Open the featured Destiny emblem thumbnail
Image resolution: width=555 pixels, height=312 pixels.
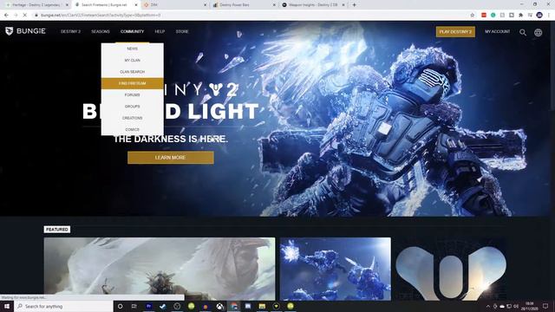[x=451, y=269]
